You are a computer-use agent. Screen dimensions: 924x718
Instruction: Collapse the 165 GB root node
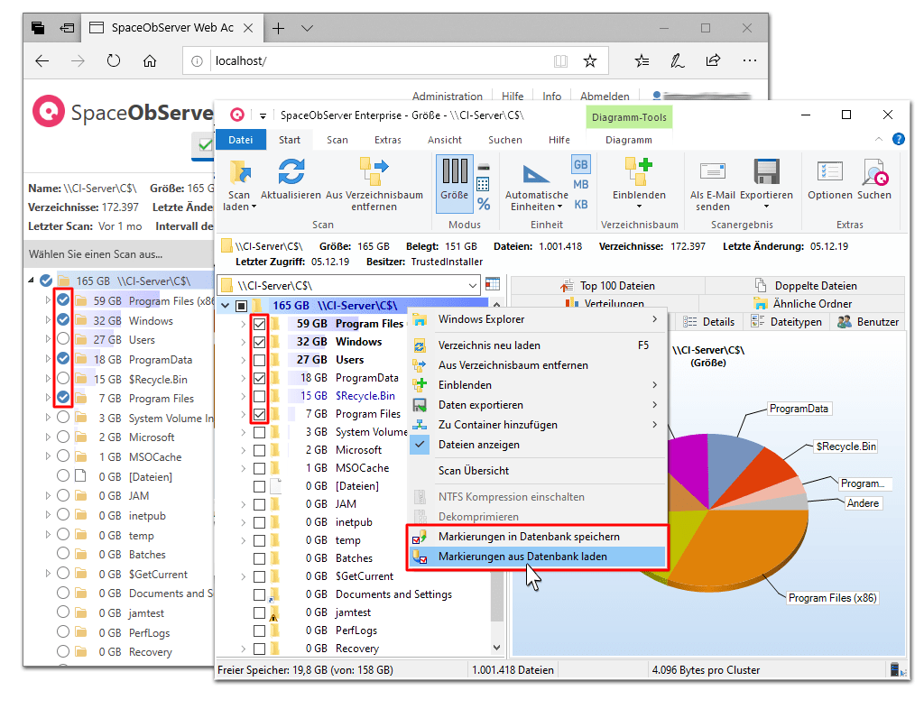pyautogui.click(x=225, y=306)
